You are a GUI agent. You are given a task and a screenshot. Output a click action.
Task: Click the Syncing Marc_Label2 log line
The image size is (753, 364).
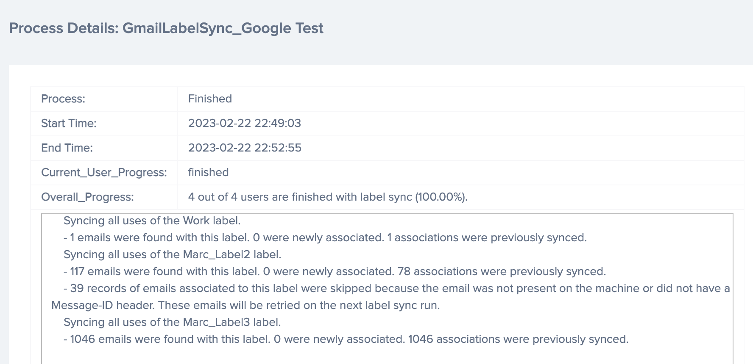(173, 255)
